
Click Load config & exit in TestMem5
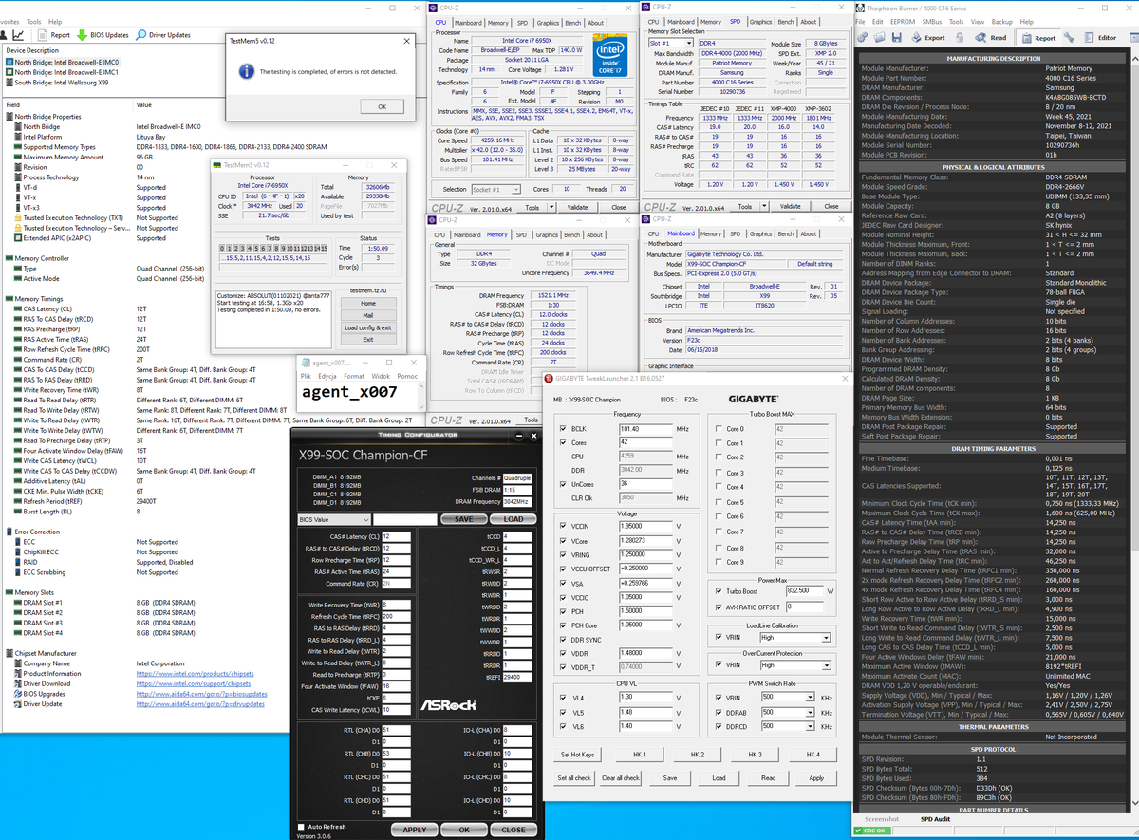click(367, 327)
